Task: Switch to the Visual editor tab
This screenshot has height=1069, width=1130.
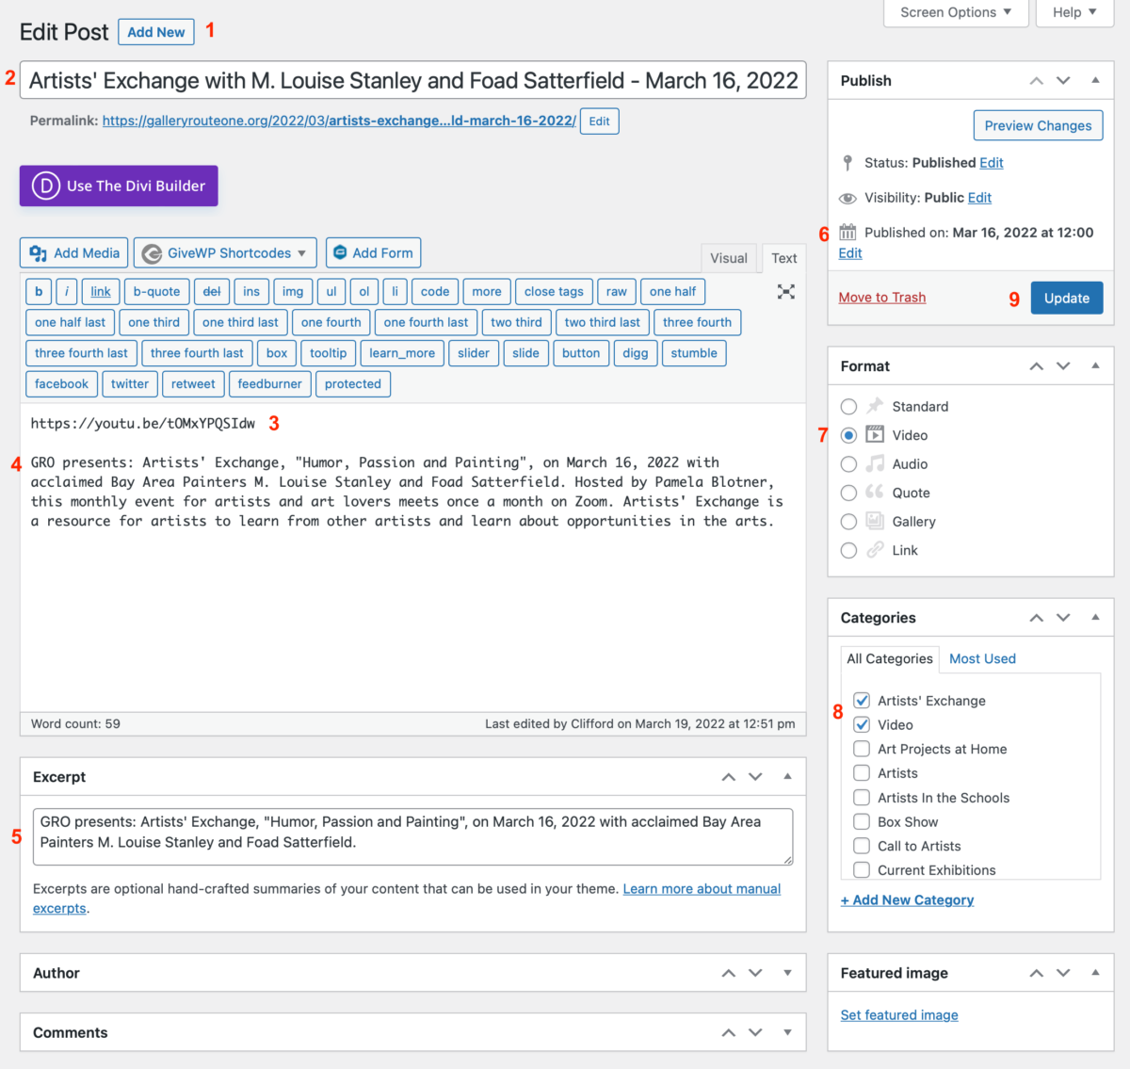Action: (728, 258)
